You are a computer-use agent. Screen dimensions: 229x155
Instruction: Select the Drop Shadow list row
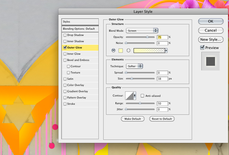pyautogui.click(x=80, y=35)
